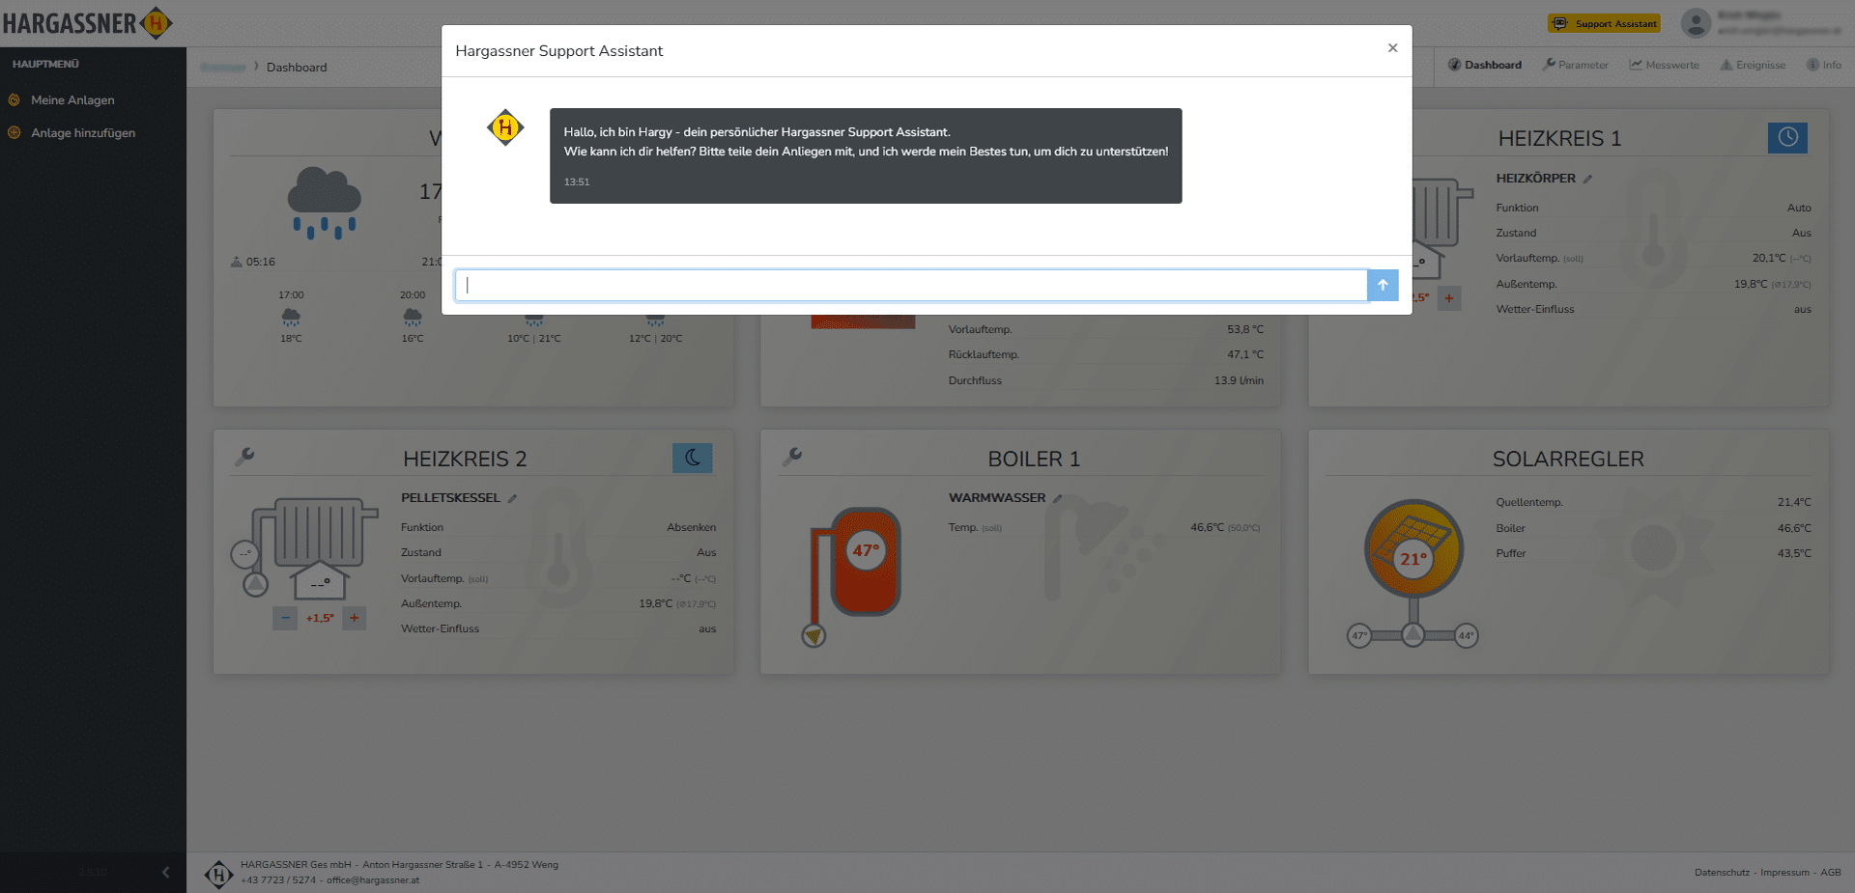Image resolution: width=1855 pixels, height=893 pixels.
Task: Click the BOILER 1 card title
Action: pyautogui.click(x=1034, y=459)
